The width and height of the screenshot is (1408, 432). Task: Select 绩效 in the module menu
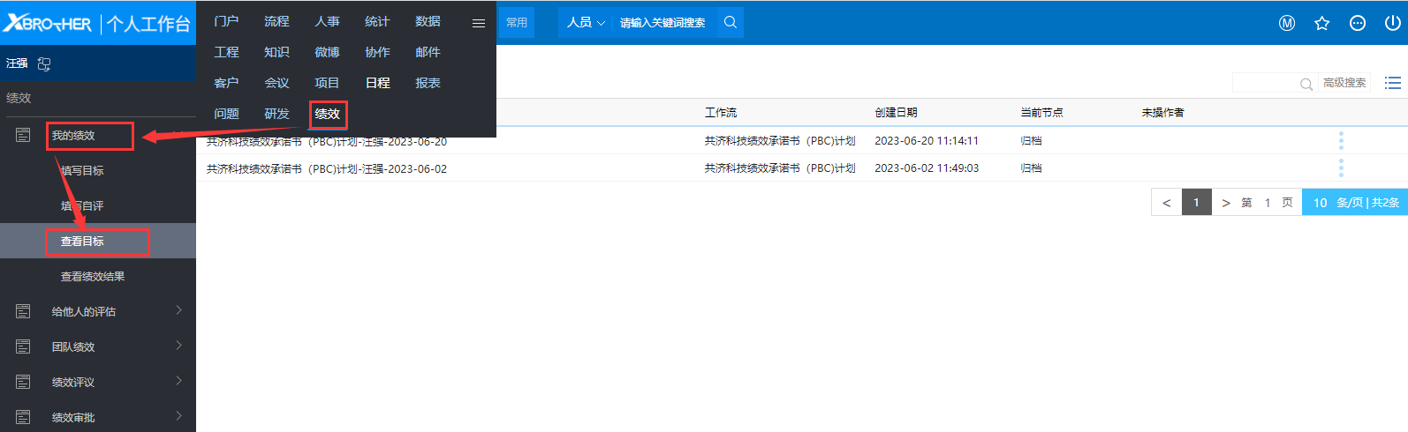[328, 114]
